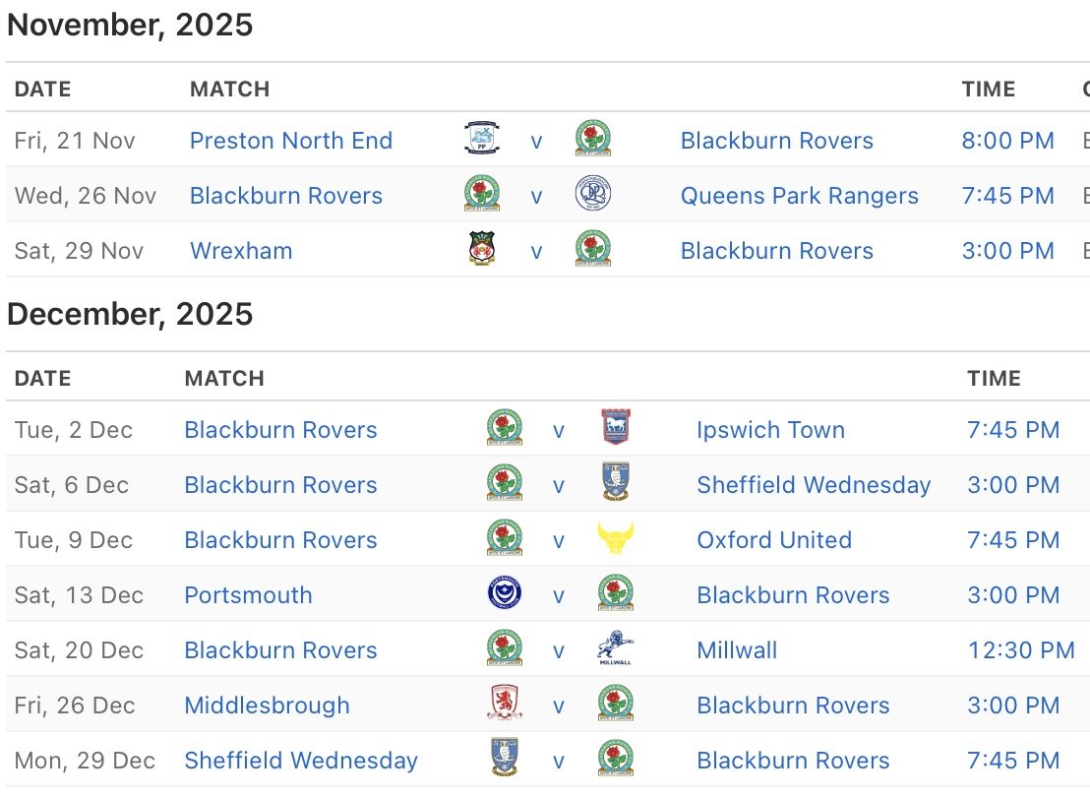Click the Sheffield Wednesday crest on 6 Dec

pos(615,484)
